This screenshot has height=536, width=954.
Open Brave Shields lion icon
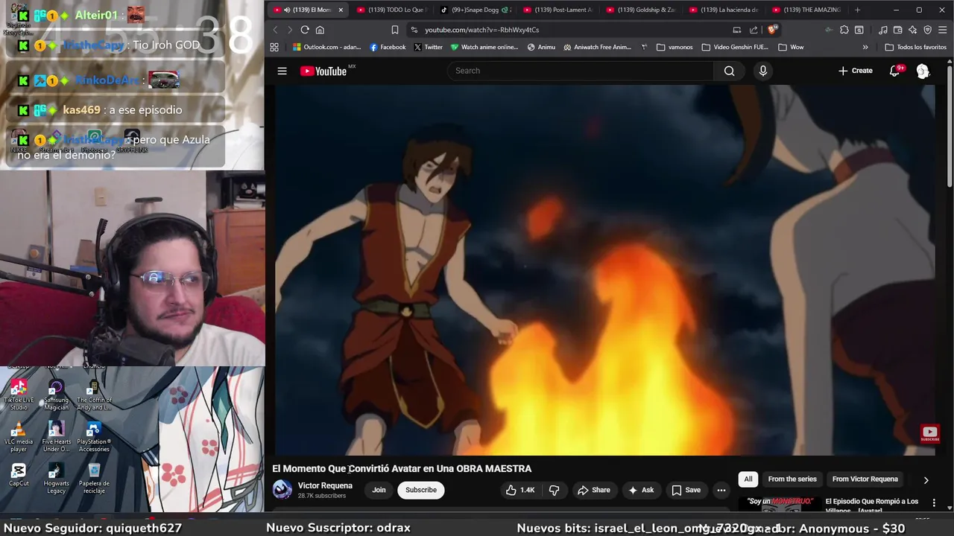coord(772,30)
